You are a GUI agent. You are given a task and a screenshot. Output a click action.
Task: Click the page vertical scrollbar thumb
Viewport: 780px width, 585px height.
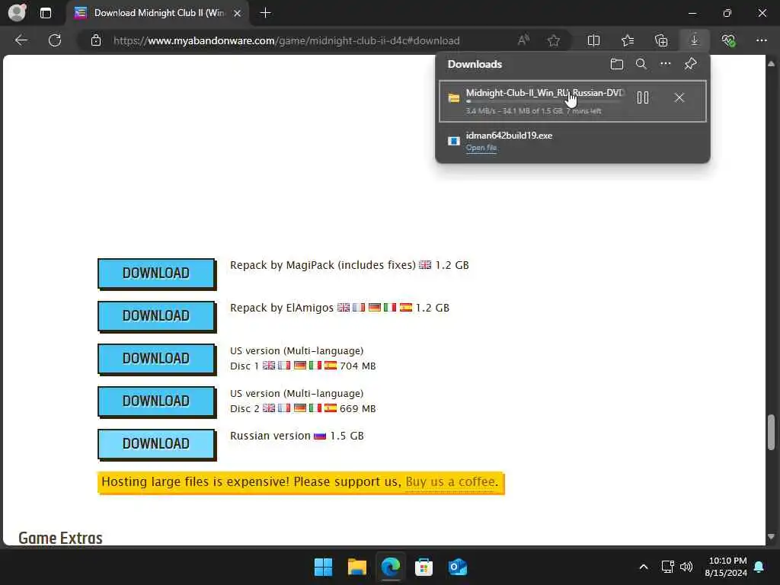pos(771,431)
